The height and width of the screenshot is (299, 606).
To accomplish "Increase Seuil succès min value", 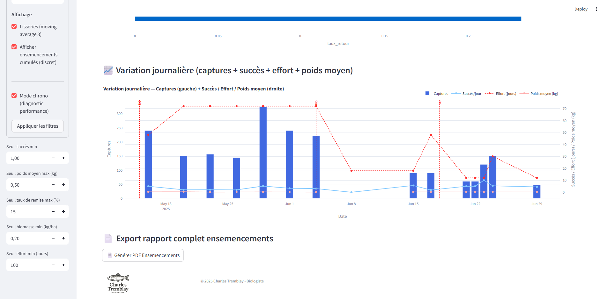I will [63, 158].
